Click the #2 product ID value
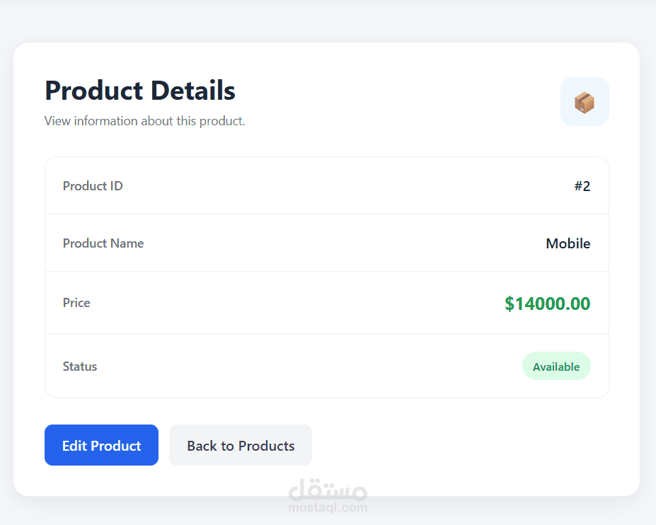 point(582,186)
